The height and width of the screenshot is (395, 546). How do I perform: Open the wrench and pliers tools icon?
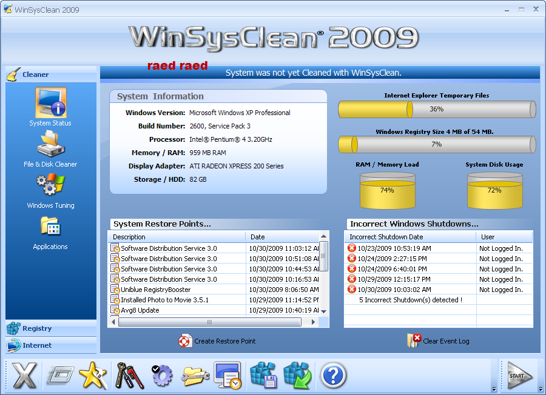click(x=129, y=376)
